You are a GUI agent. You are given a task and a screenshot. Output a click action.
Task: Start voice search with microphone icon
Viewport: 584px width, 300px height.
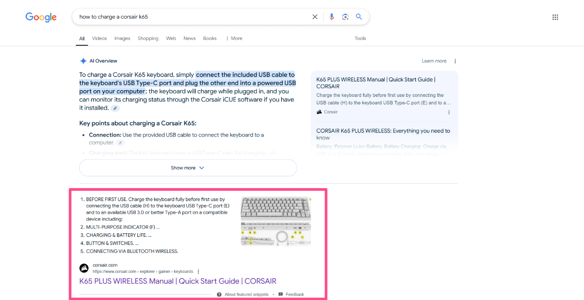click(332, 17)
